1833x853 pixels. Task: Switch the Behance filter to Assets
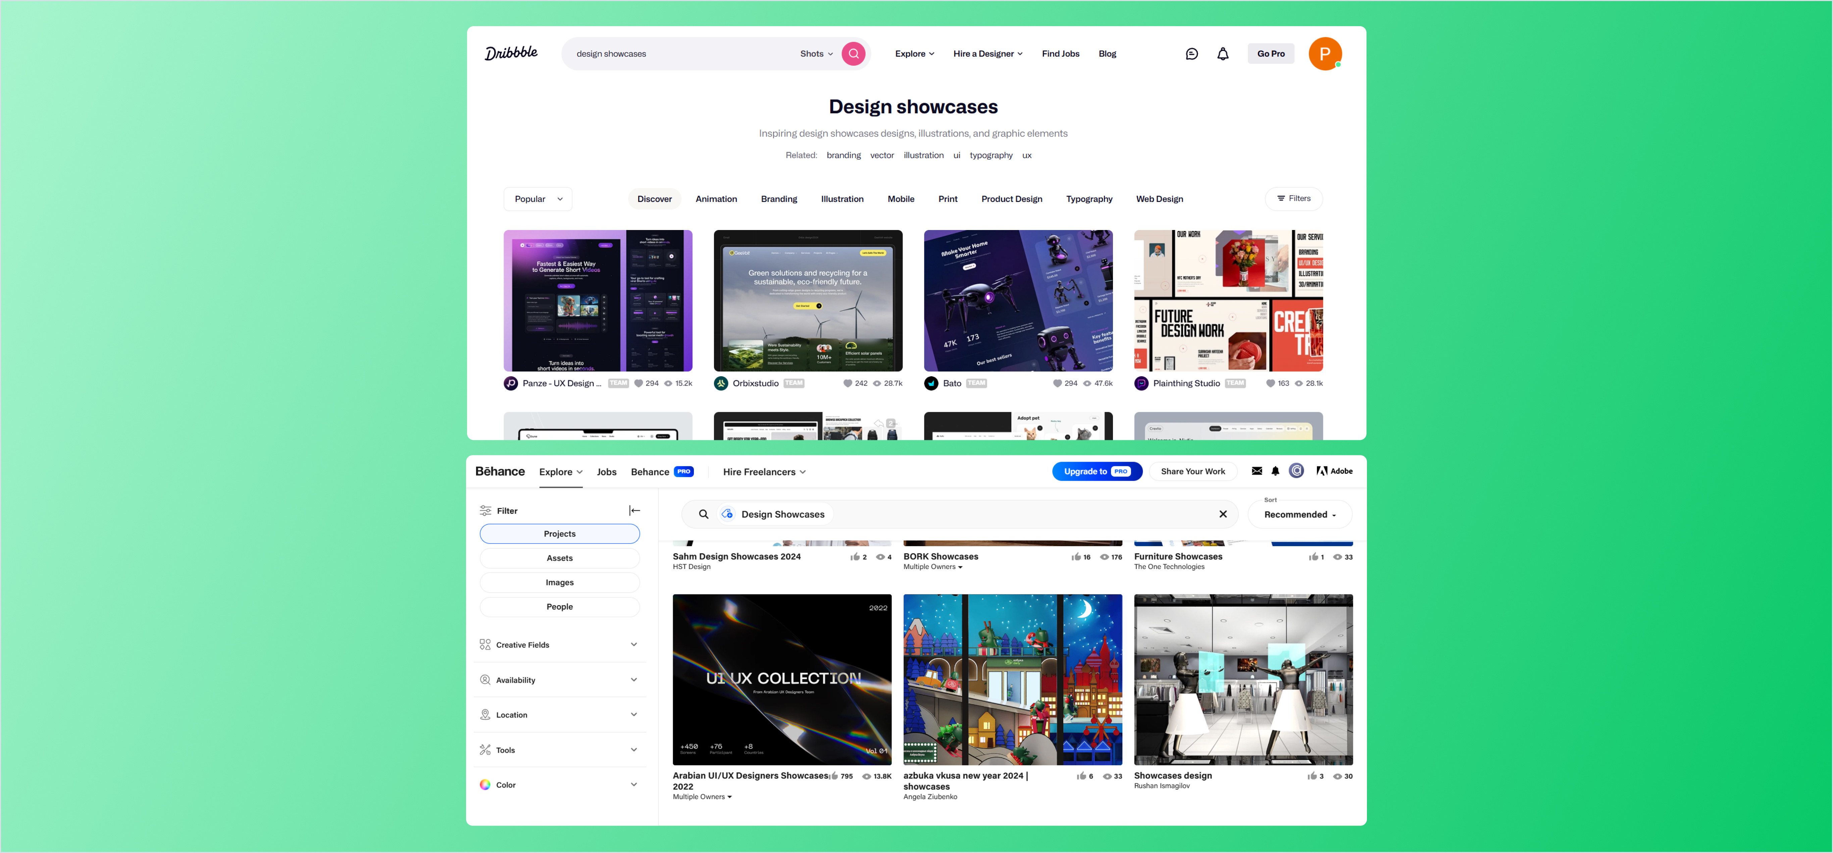tap(559, 558)
